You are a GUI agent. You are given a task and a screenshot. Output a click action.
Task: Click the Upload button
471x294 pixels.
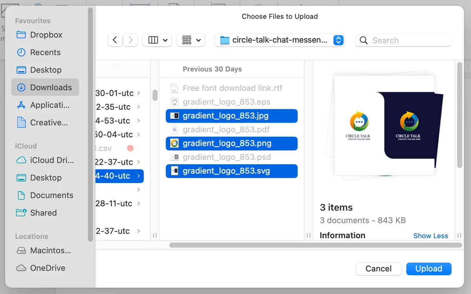(429, 269)
